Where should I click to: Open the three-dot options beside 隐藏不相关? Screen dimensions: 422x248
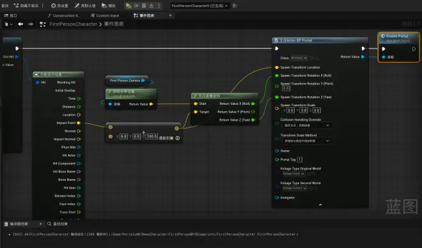[x=43, y=5]
